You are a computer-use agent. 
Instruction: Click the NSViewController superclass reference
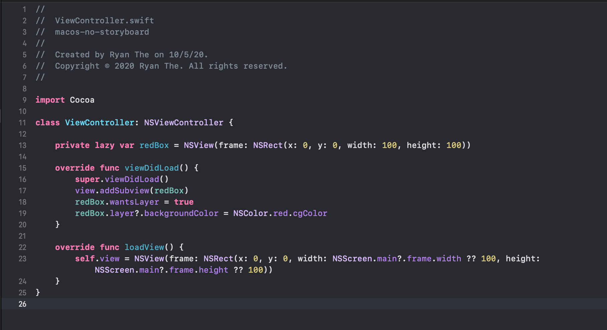point(183,122)
